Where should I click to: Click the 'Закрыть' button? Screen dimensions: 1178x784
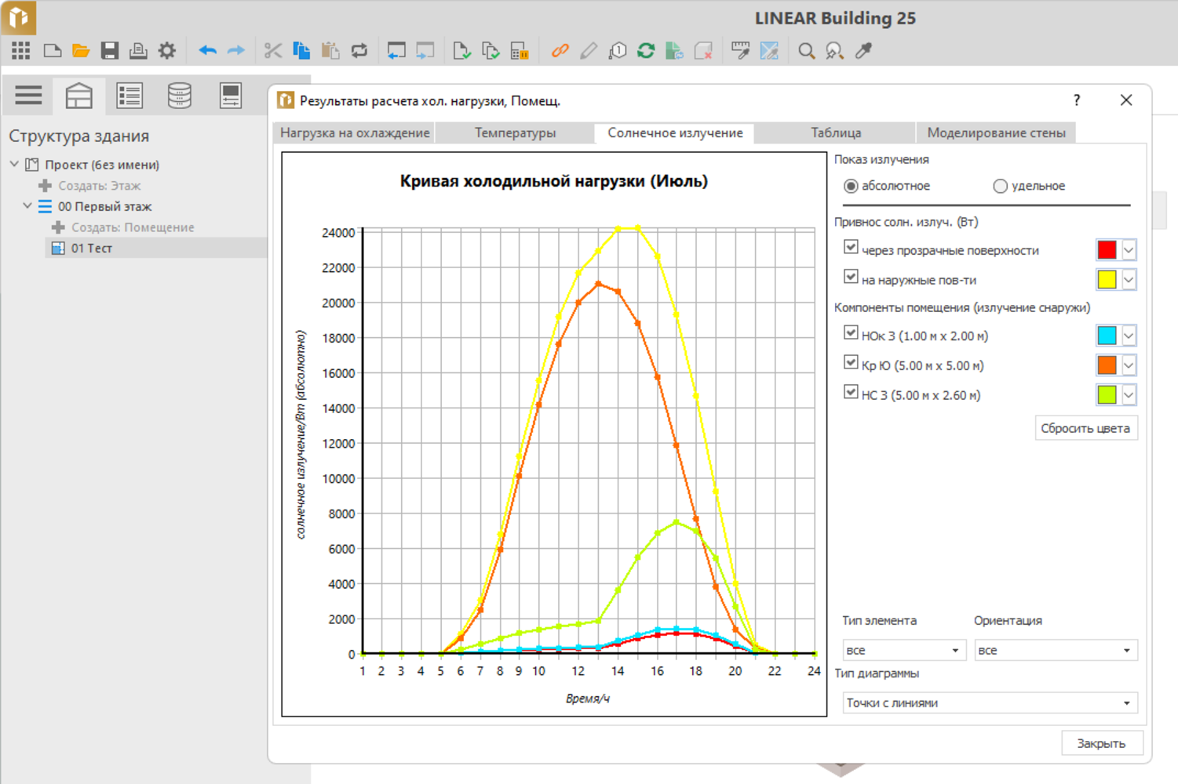1101,743
